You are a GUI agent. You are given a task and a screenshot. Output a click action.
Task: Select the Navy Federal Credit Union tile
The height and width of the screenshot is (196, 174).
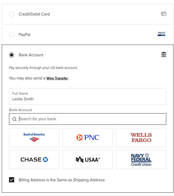141,160
